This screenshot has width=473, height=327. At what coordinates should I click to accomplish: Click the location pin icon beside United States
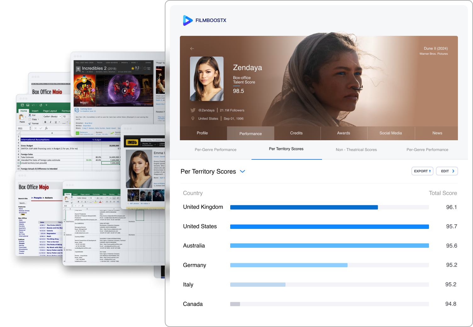point(193,119)
